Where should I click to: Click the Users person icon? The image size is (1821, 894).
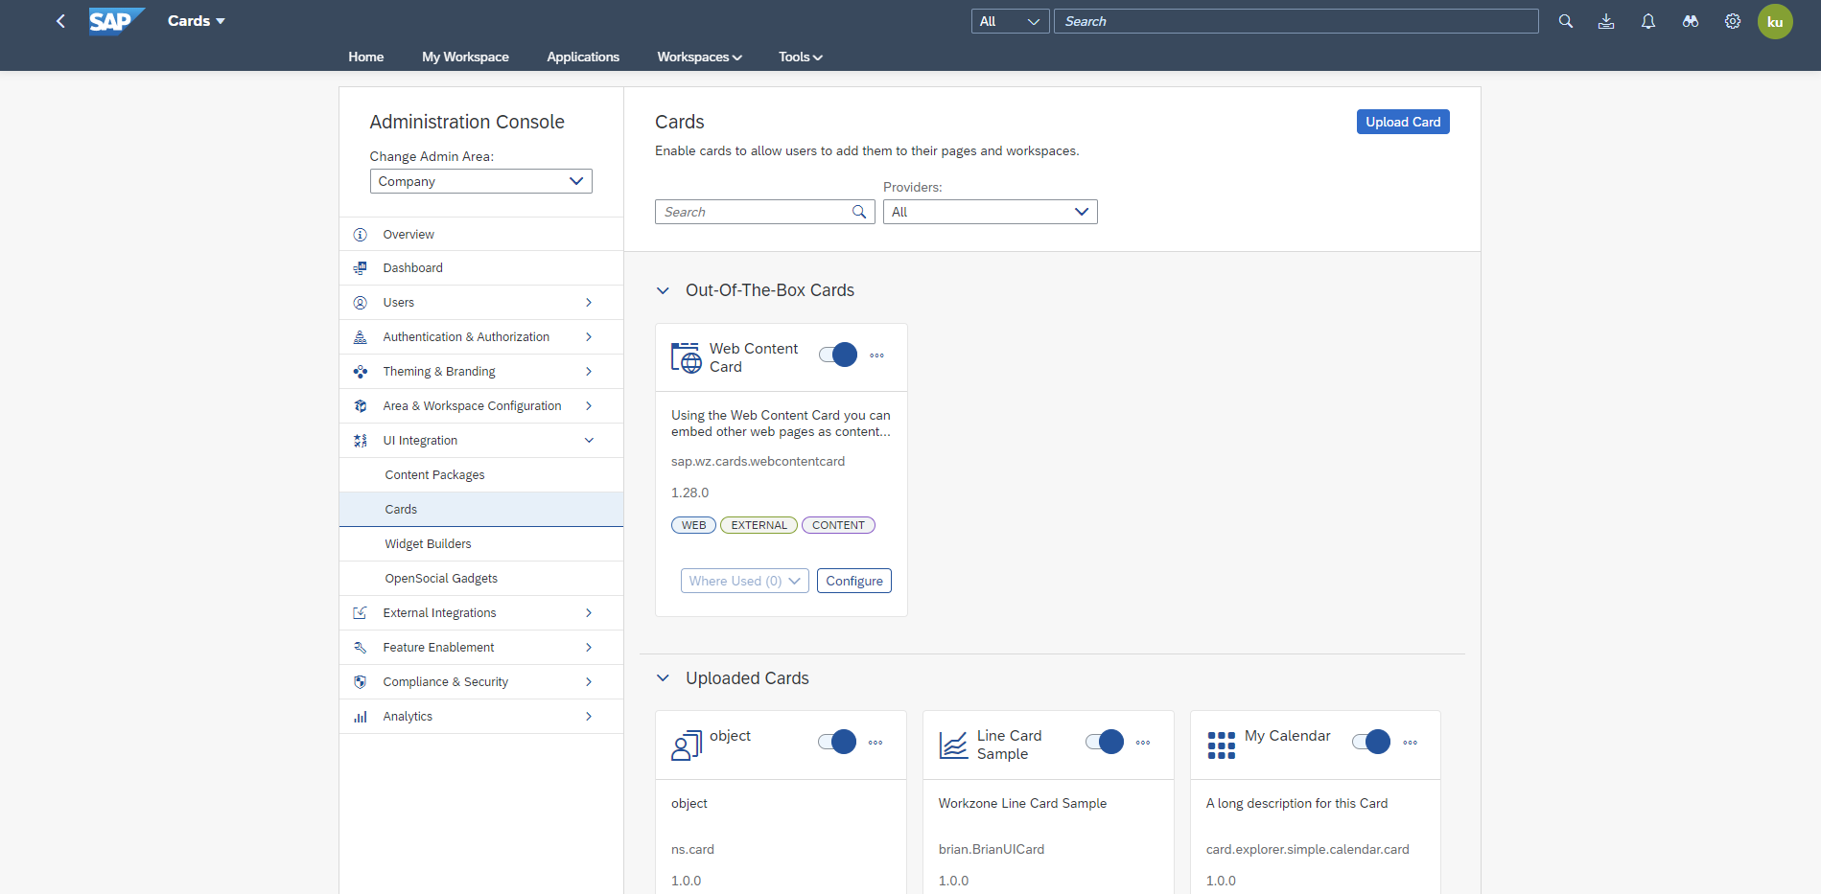(361, 303)
